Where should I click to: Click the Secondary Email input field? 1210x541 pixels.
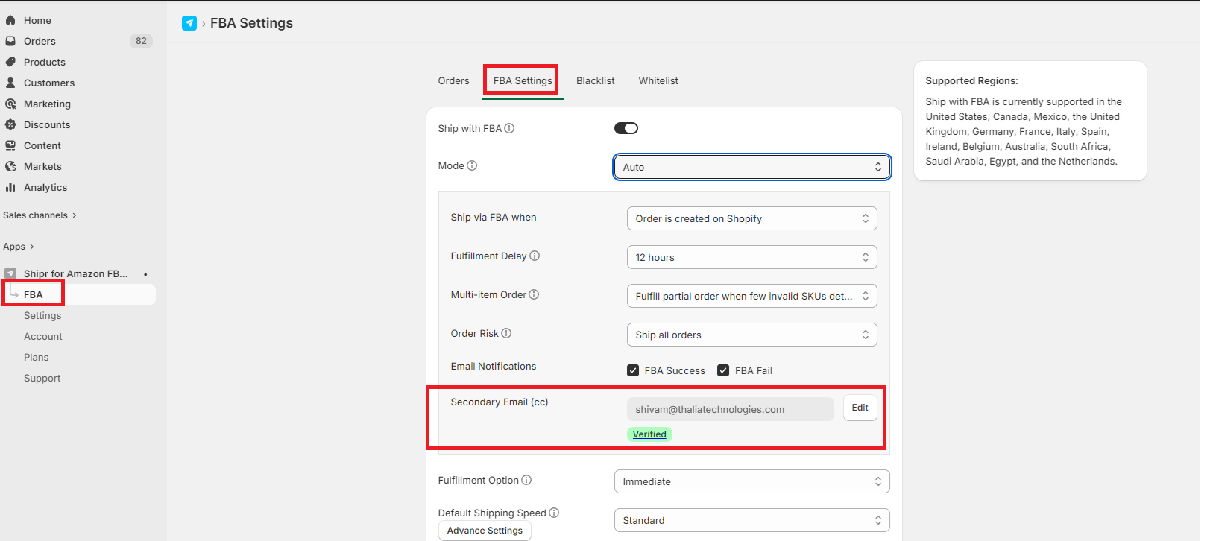[730, 409]
